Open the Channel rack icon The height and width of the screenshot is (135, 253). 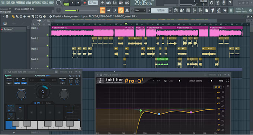188,10
